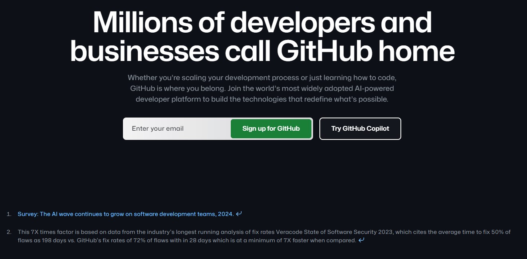Click the 'This 7X times factor' footnote line
The height and width of the screenshot is (259, 527).
264,232
